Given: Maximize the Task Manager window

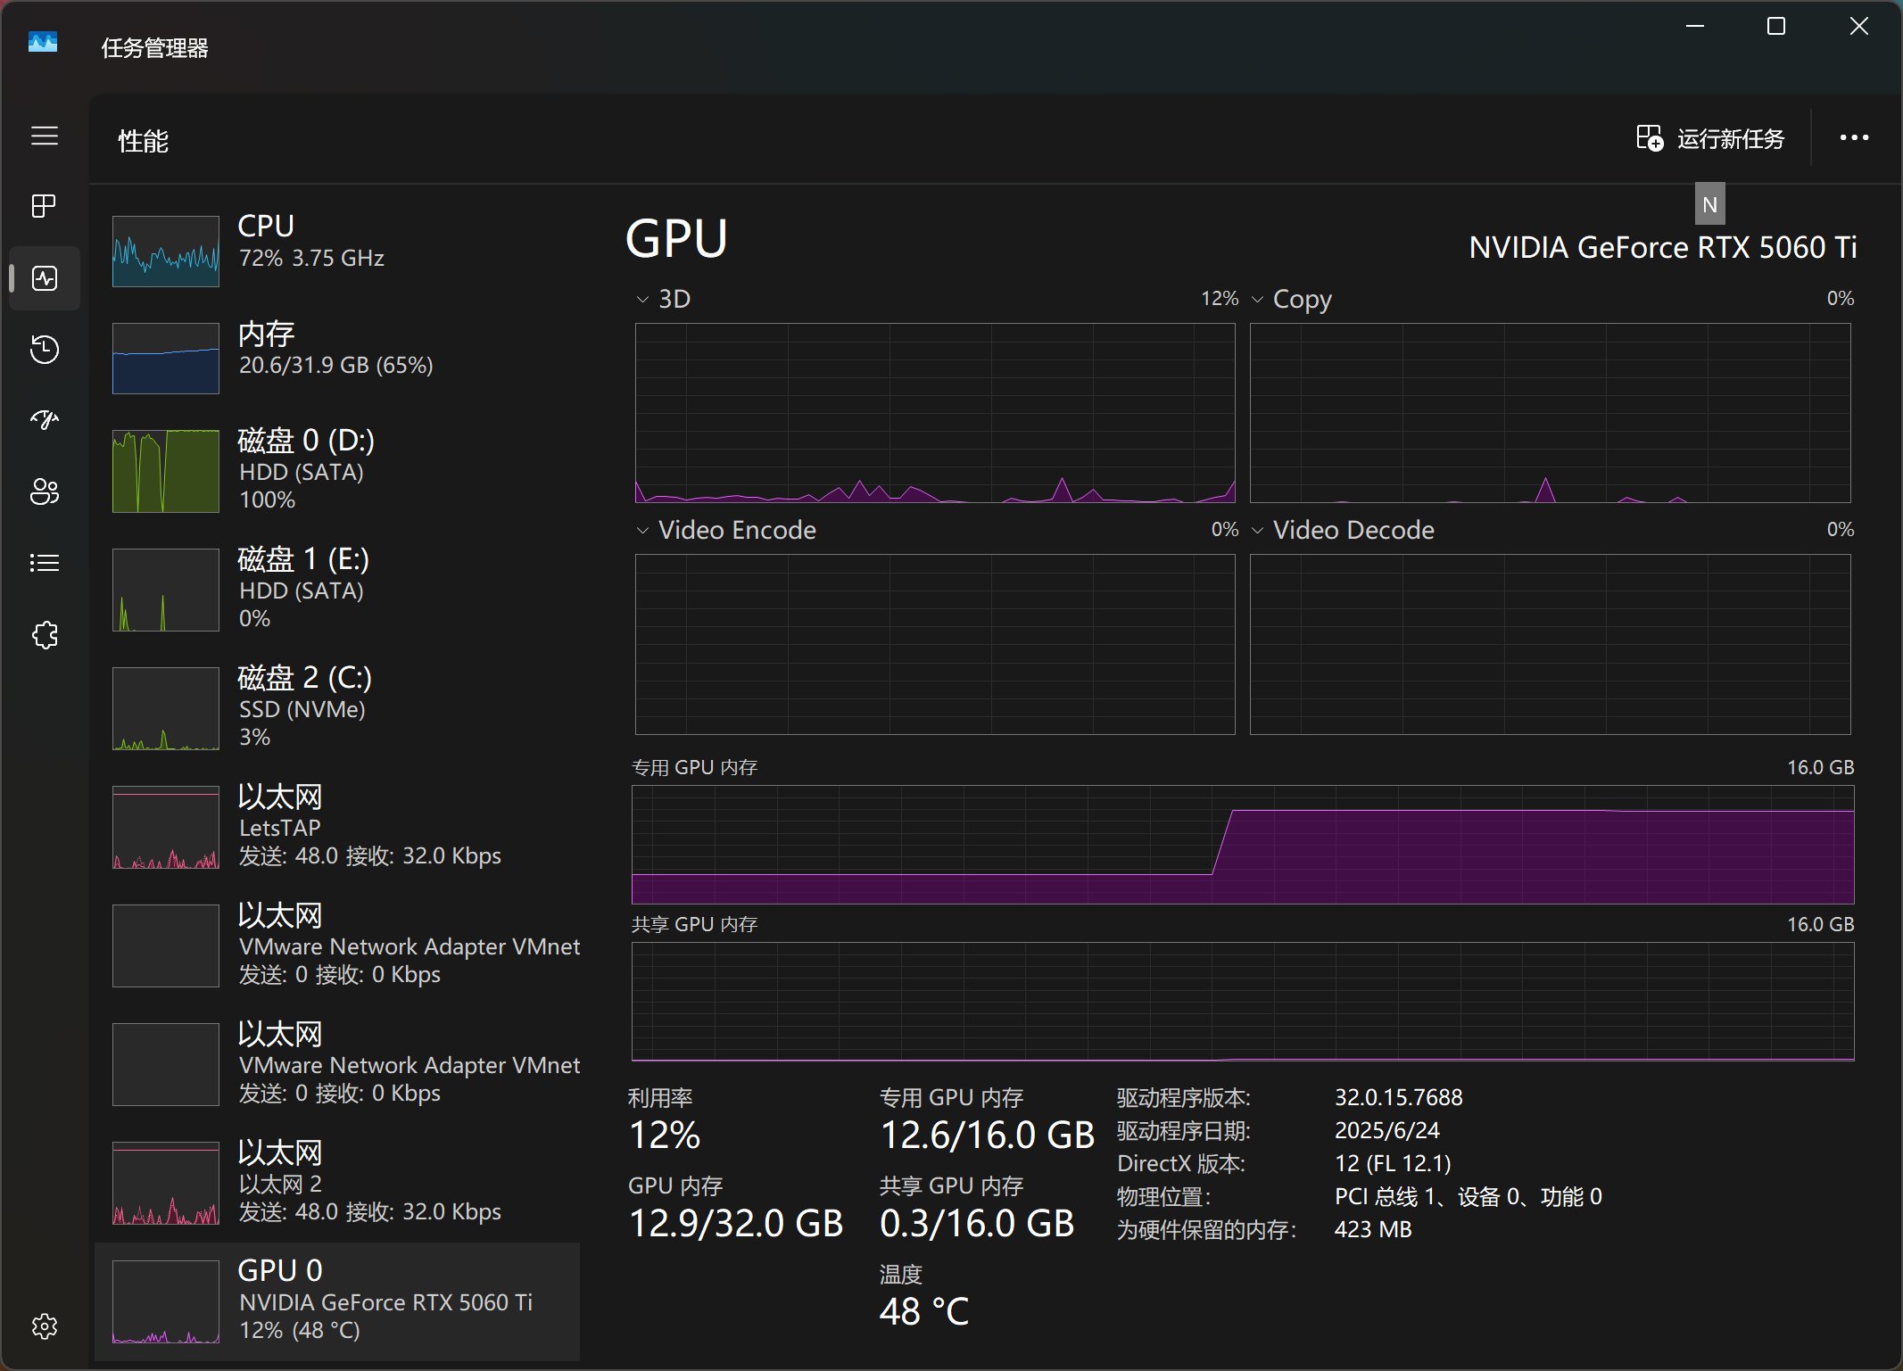Looking at the screenshot, I should [1776, 26].
